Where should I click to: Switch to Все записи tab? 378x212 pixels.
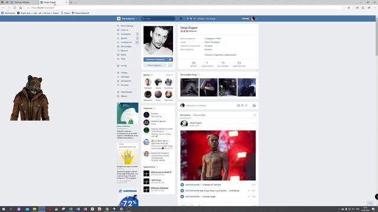pyautogui.click(x=185, y=115)
